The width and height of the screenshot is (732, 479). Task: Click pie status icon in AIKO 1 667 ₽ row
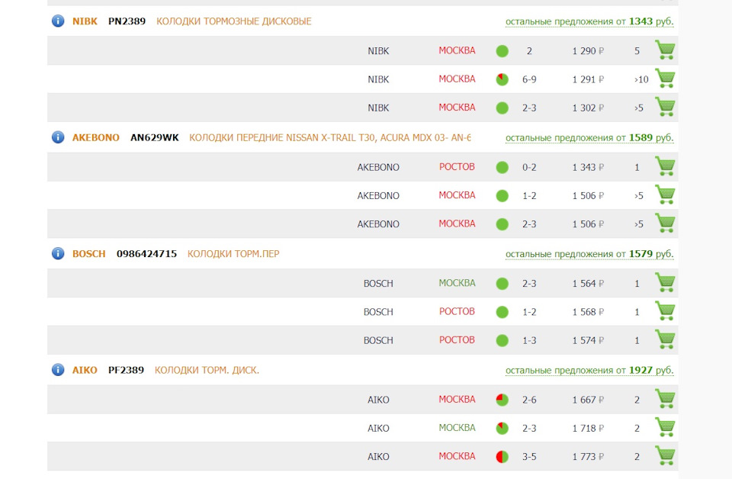point(502,400)
